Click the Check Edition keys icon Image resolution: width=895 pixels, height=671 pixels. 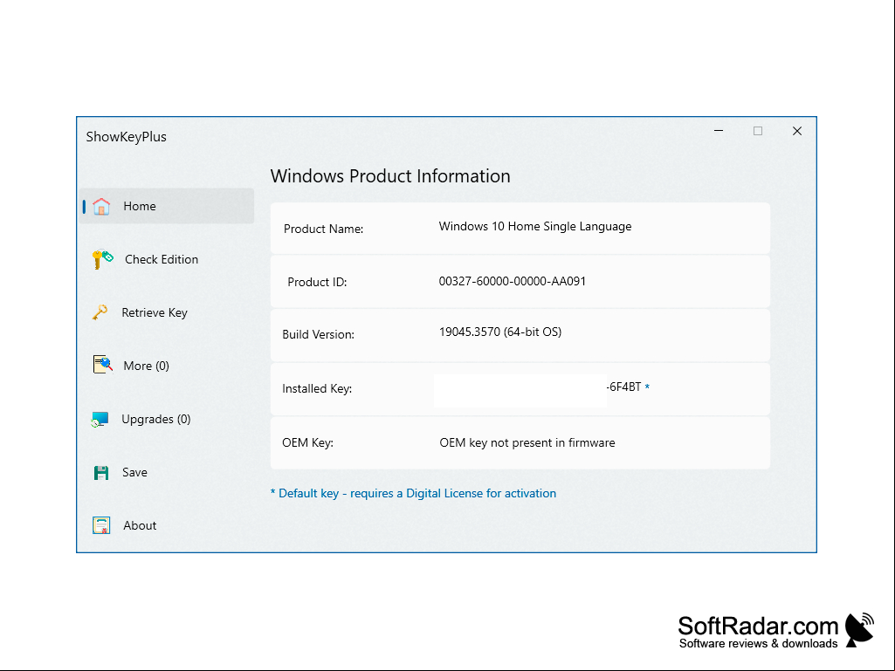pos(103,259)
